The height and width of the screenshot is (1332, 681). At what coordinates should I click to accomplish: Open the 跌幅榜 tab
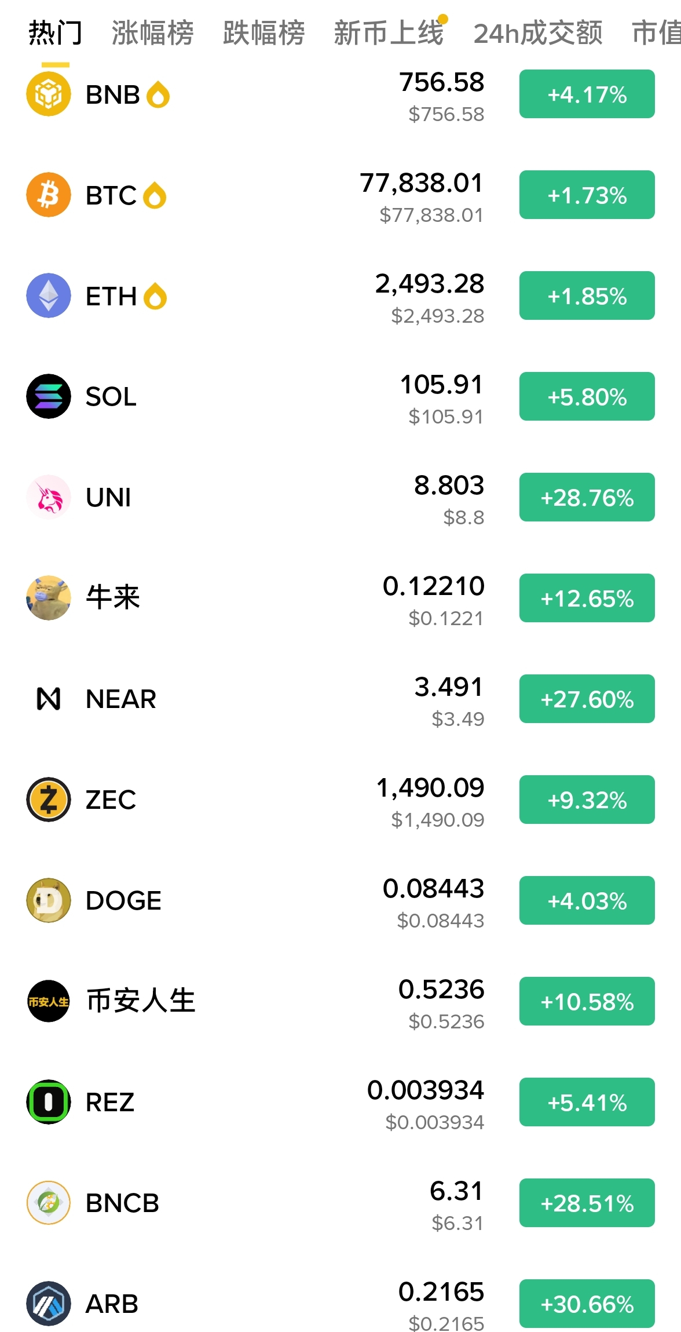tap(264, 33)
